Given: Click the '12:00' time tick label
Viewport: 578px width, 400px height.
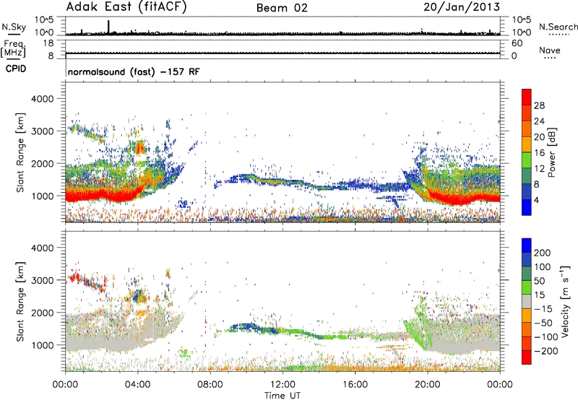Looking at the screenshot, I should (x=282, y=385).
